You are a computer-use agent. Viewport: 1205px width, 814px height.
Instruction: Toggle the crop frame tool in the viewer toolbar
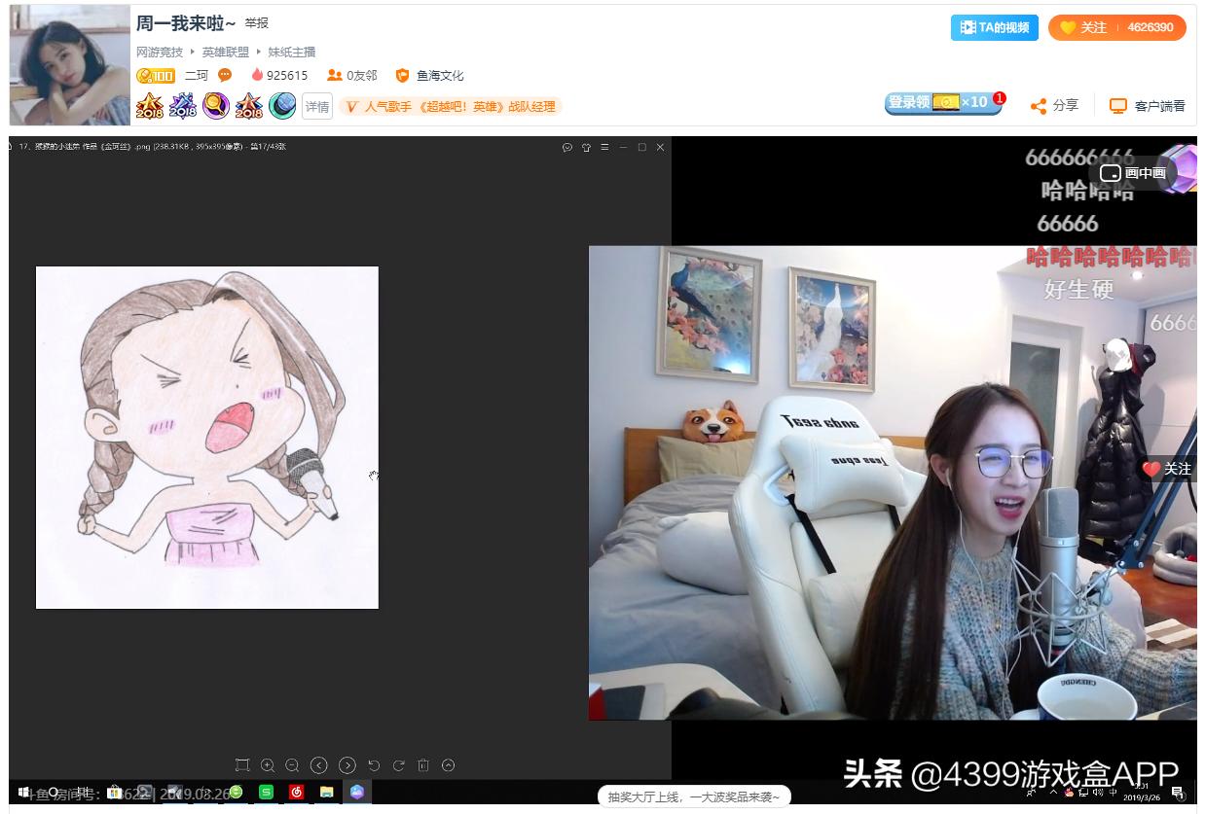[x=242, y=765]
